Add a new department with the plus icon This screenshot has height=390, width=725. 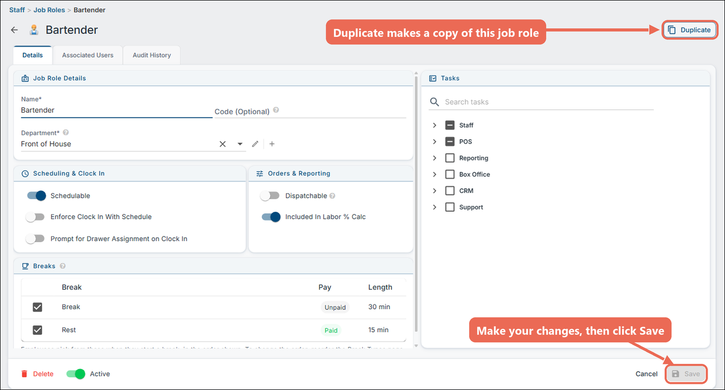point(272,144)
